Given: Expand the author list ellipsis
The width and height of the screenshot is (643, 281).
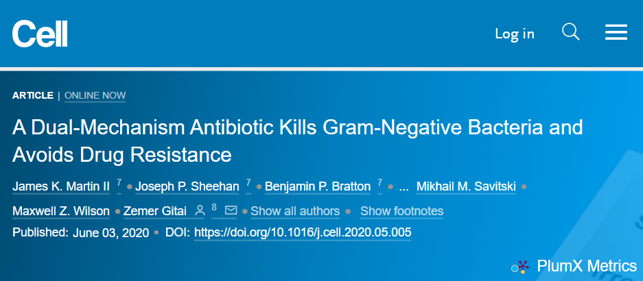Looking at the screenshot, I should 404,186.
